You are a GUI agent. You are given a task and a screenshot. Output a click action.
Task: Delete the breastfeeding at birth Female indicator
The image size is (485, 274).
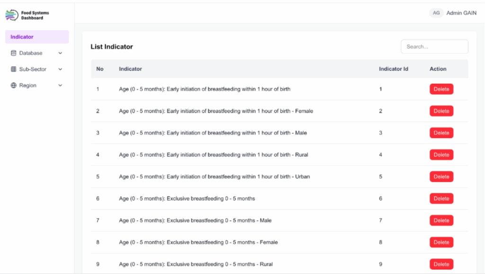pos(441,111)
